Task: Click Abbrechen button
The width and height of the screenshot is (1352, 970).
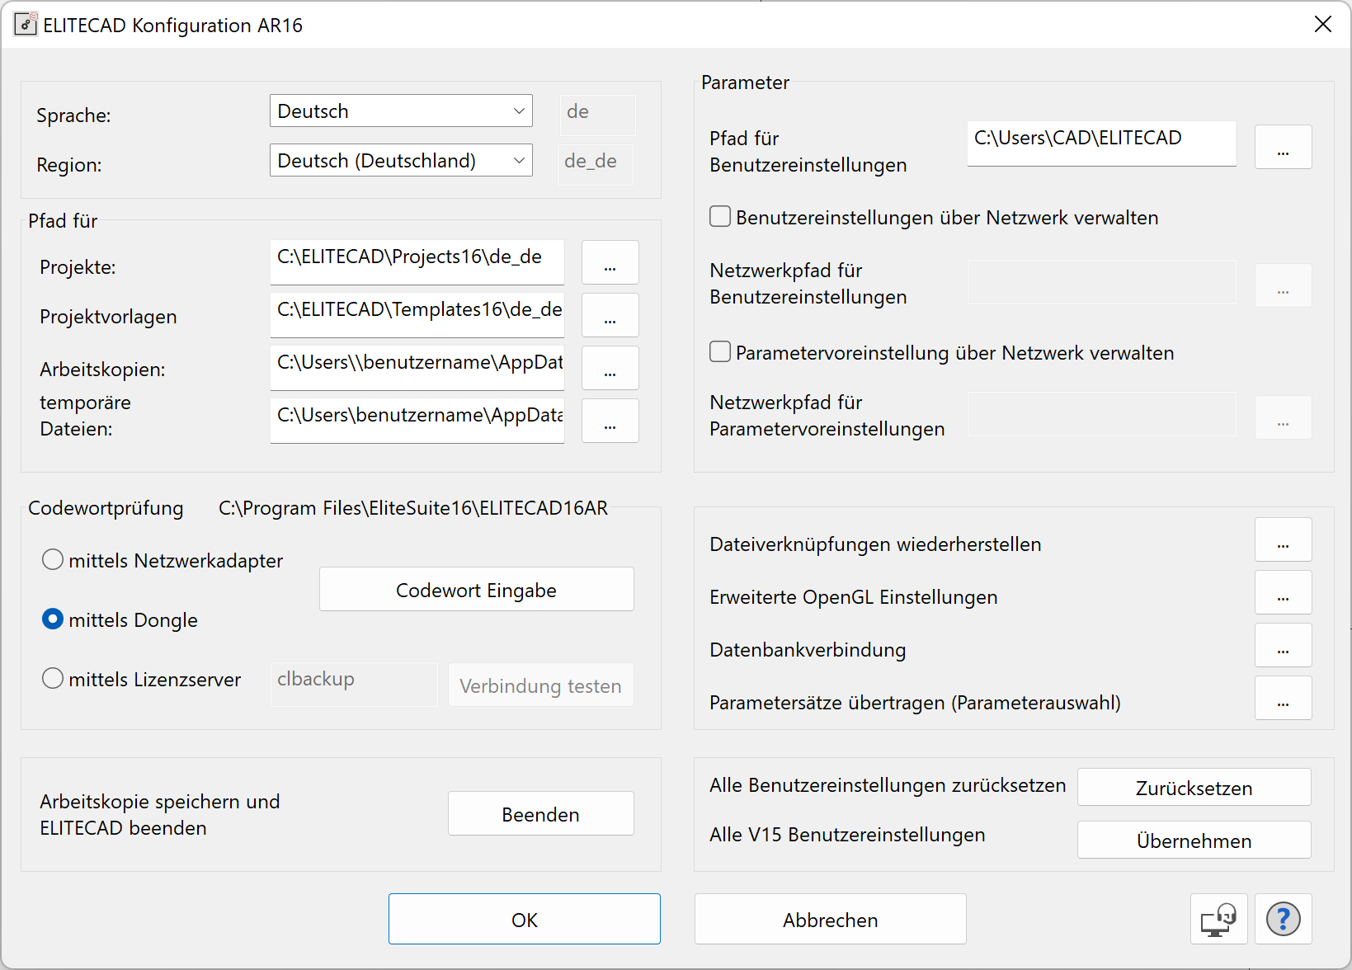Action: (x=831, y=919)
